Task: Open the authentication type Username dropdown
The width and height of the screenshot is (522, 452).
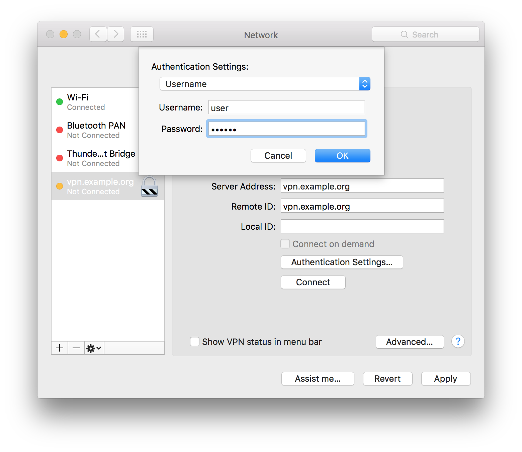Action: 265,84
